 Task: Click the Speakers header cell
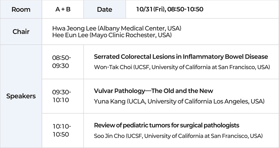pyautogui.click(x=21, y=96)
